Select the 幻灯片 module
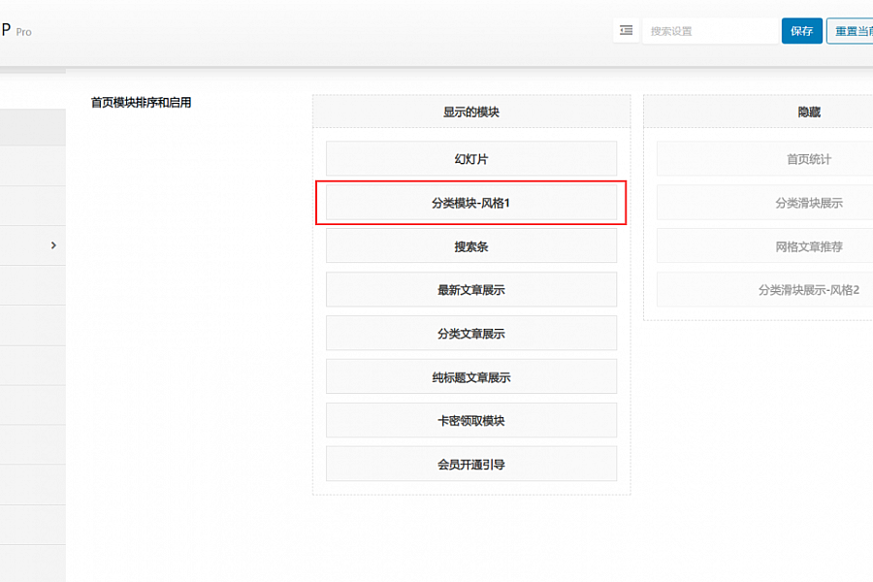Screen dimensions: 873x582 [470, 159]
